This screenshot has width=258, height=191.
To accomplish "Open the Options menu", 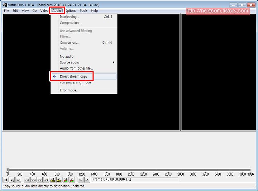I will click(x=71, y=11).
